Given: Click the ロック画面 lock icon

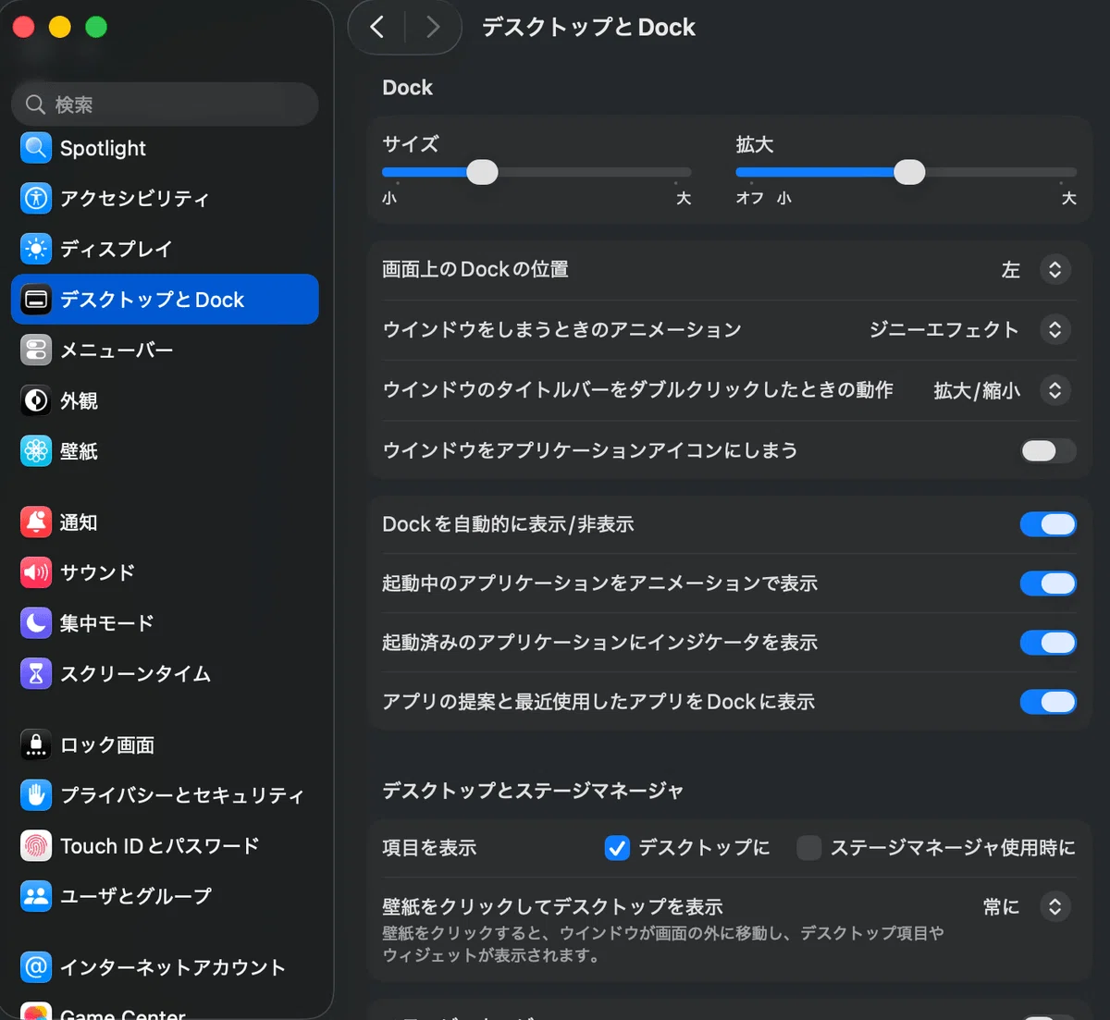Looking at the screenshot, I should click(x=36, y=744).
